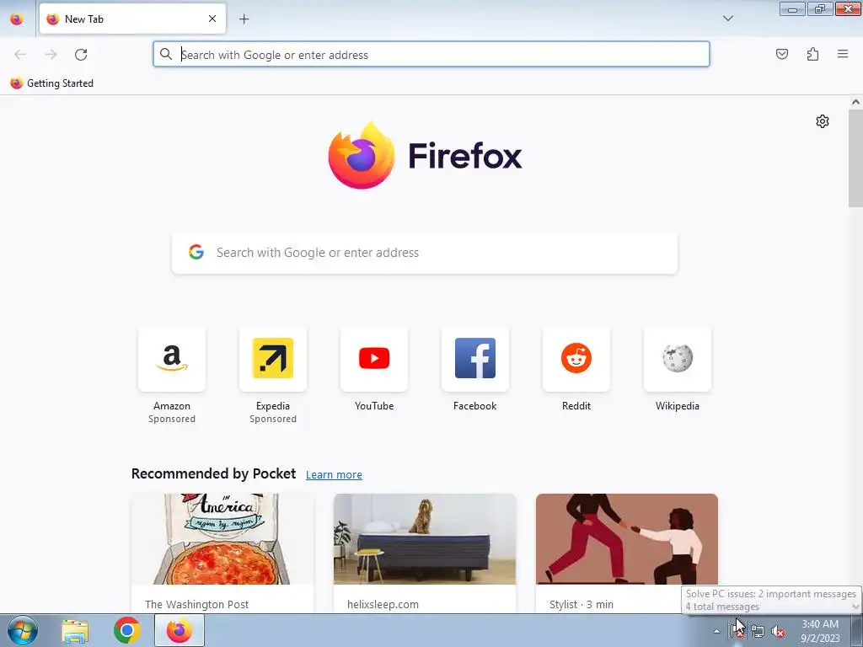The image size is (863, 647).
Task: Launch Google Chrome from the taskbar
Action: (x=127, y=630)
